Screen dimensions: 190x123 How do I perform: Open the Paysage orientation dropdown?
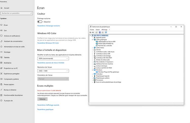click(53, 79)
